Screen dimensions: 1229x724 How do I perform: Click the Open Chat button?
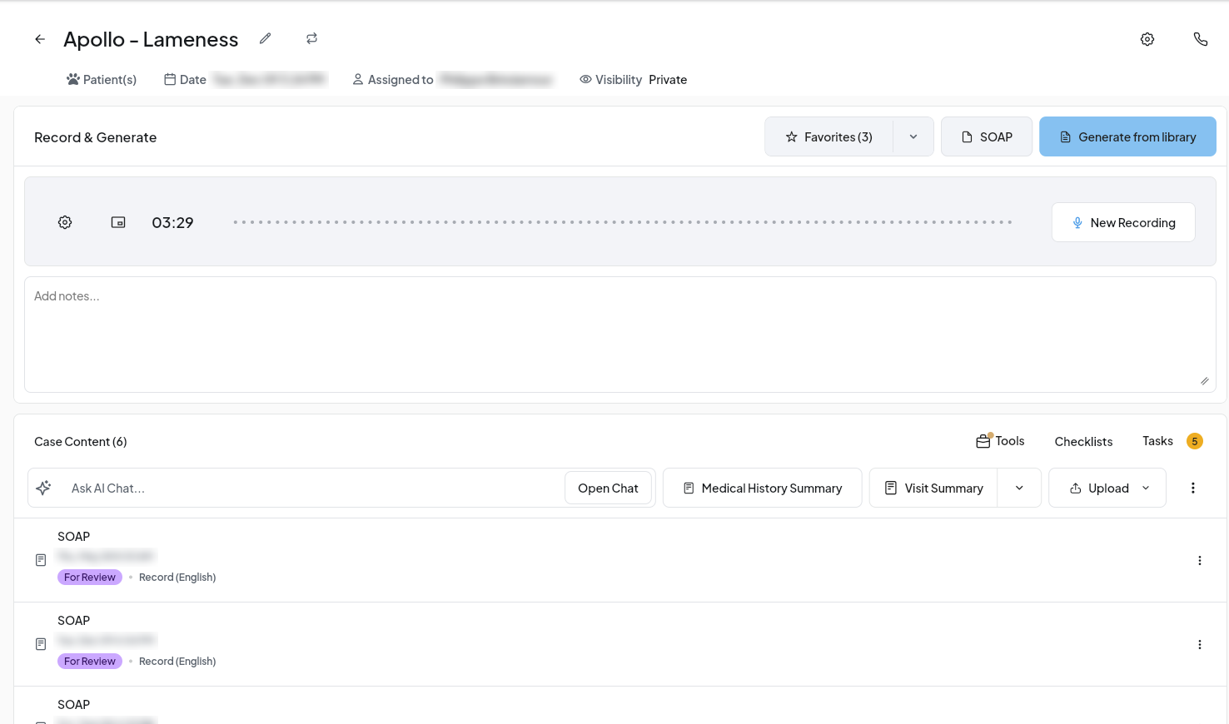pos(608,488)
